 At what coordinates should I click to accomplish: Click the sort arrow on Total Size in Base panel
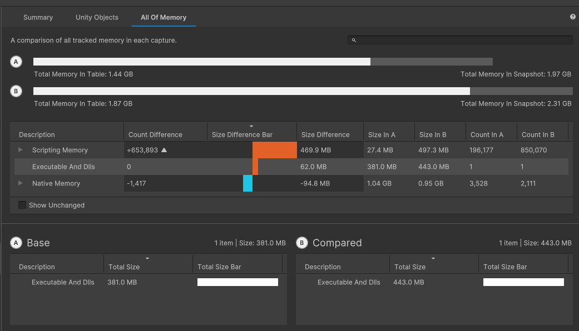(147, 259)
